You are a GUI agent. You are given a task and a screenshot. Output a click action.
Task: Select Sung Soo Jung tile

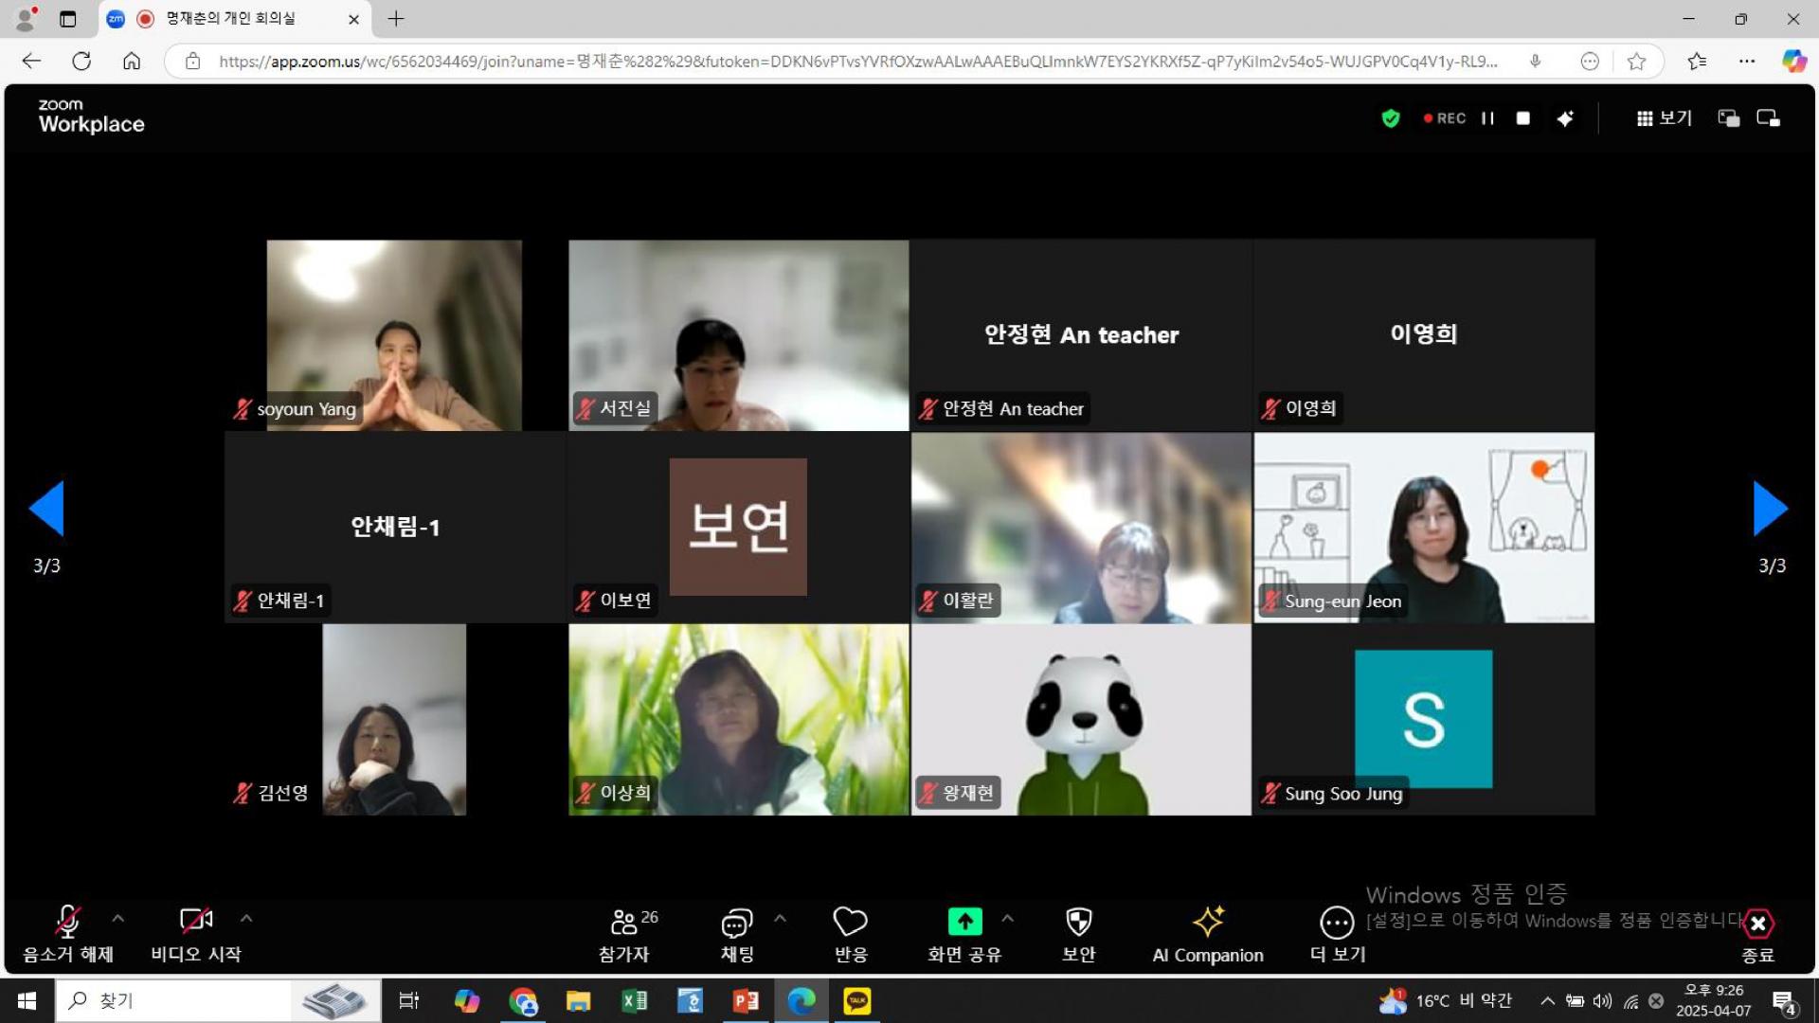[x=1424, y=720]
